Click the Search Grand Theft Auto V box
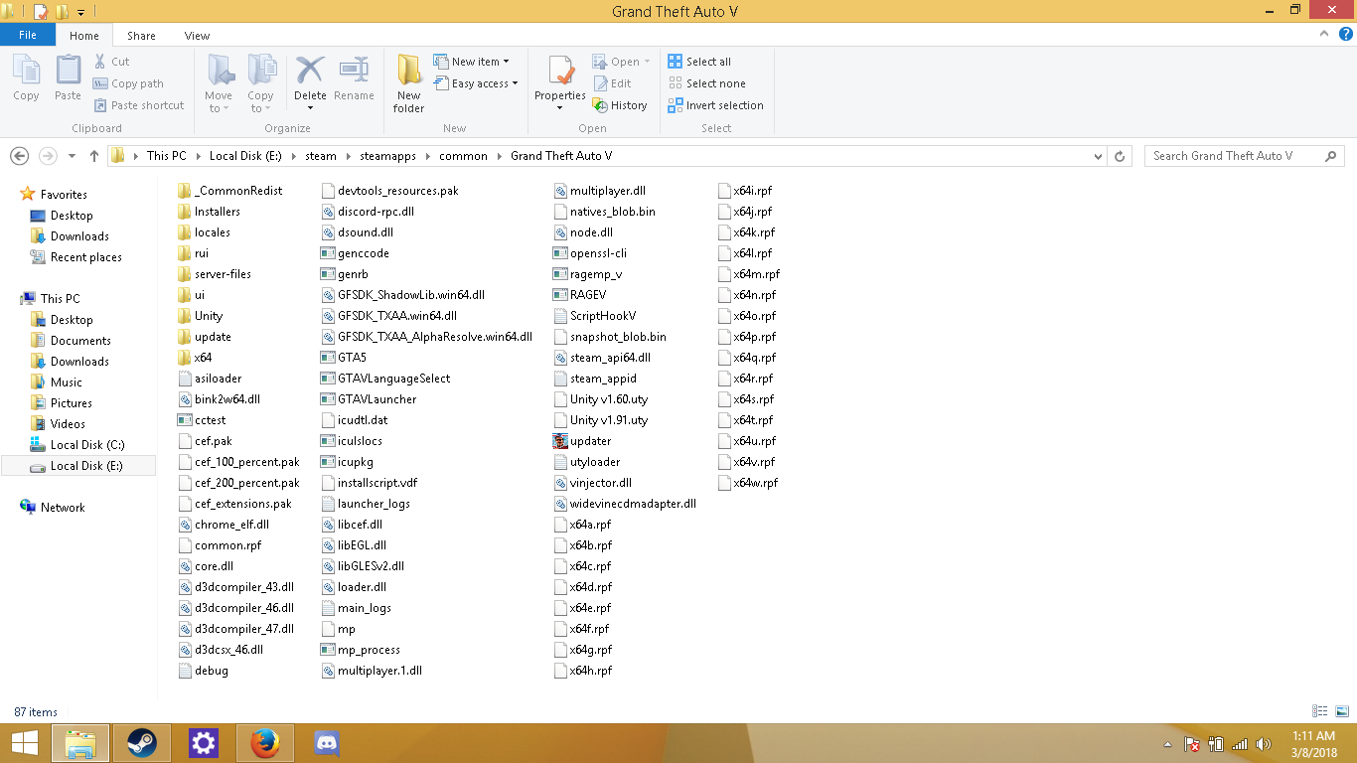The image size is (1357, 763). click(1244, 156)
